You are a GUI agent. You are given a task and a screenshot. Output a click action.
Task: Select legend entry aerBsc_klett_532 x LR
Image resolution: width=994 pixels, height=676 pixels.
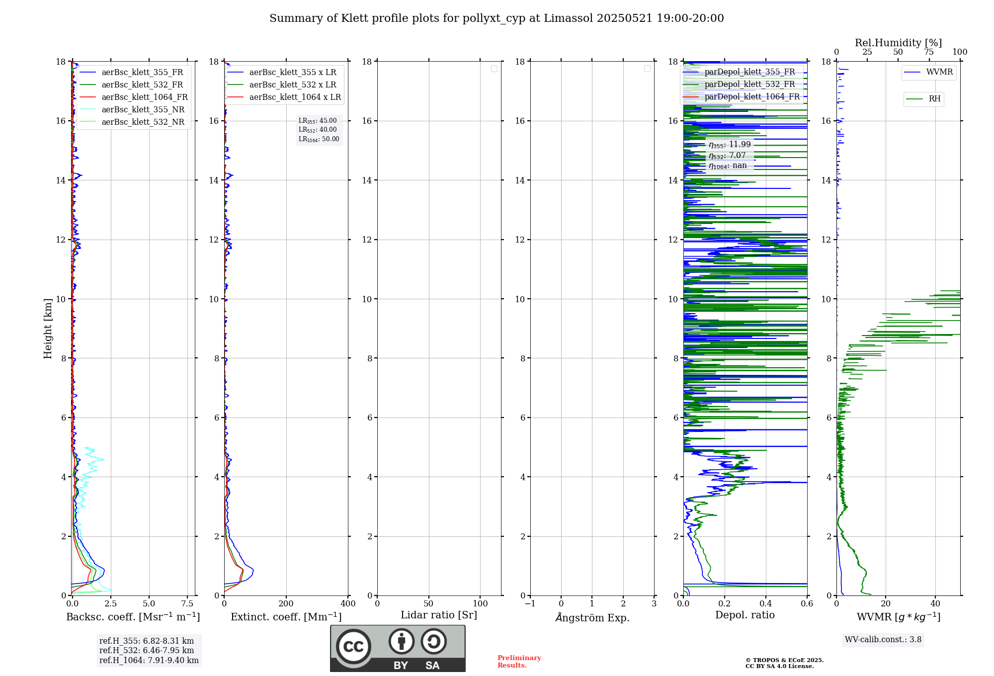coord(283,85)
